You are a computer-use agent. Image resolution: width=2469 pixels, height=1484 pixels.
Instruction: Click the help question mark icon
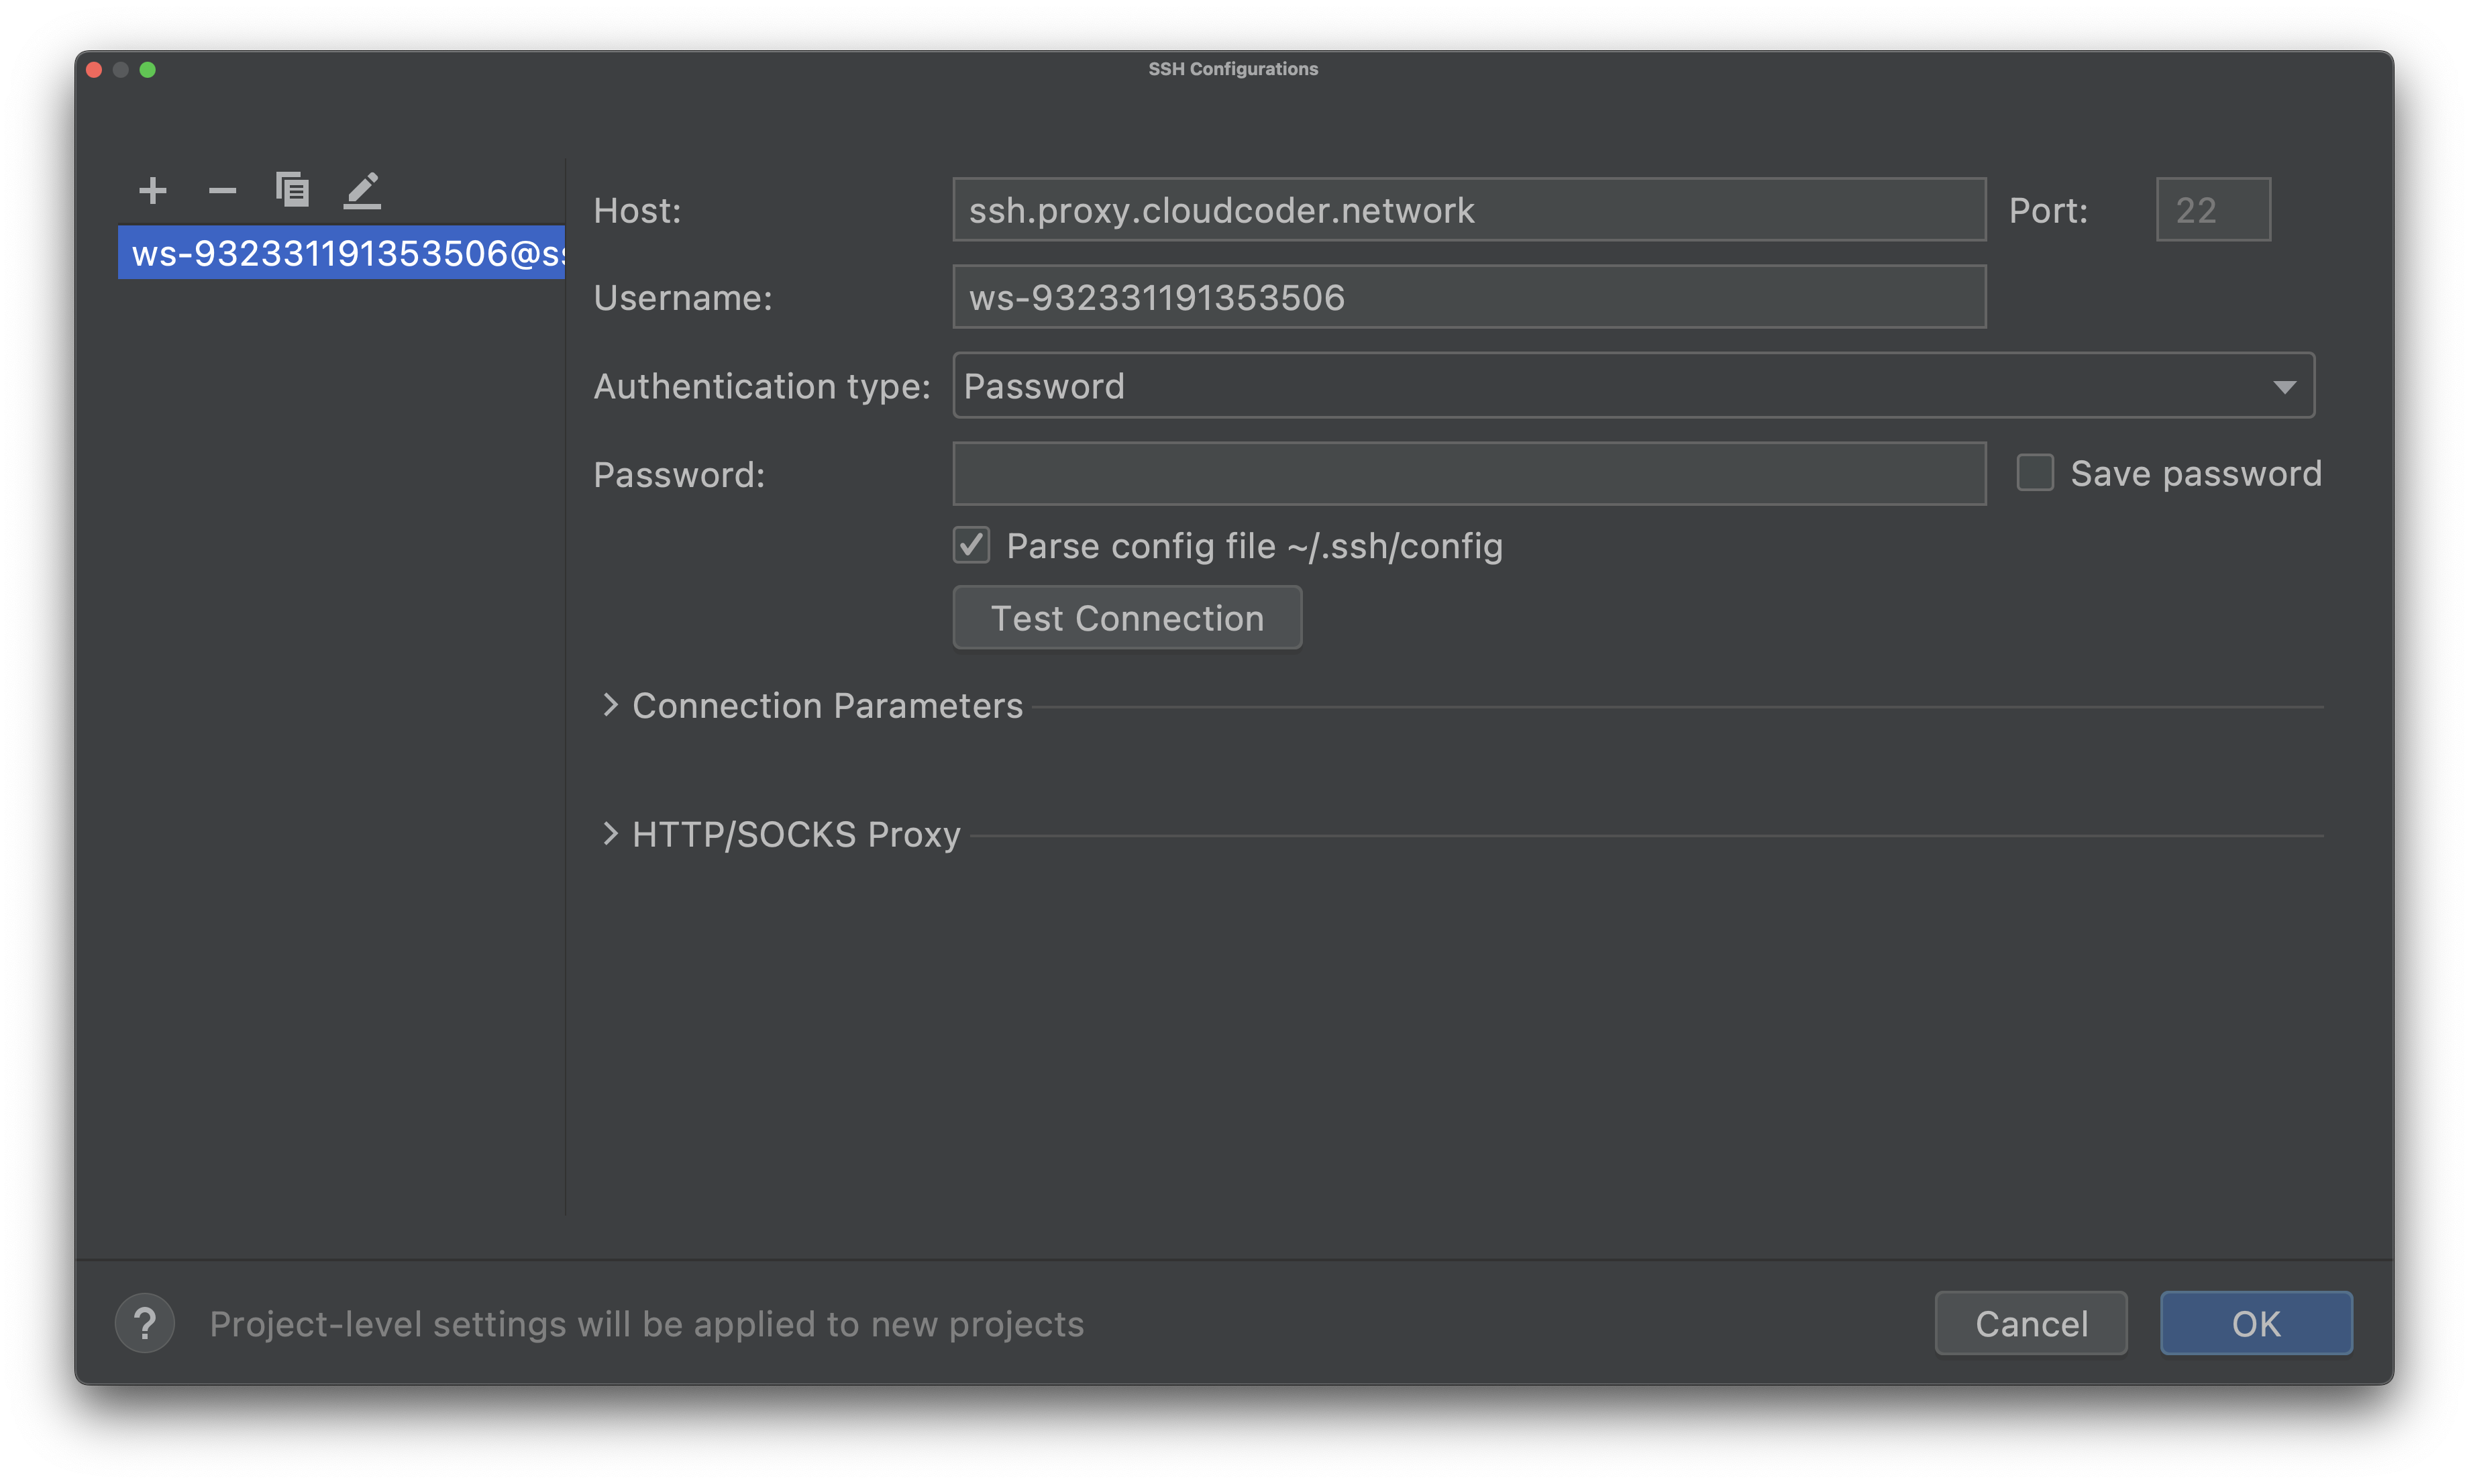144,1323
